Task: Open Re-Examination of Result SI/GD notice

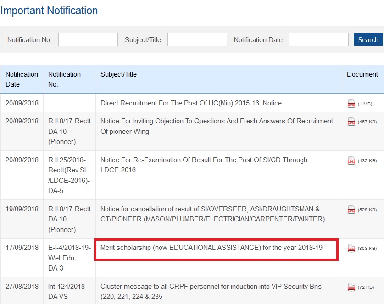Action: (x=204, y=165)
